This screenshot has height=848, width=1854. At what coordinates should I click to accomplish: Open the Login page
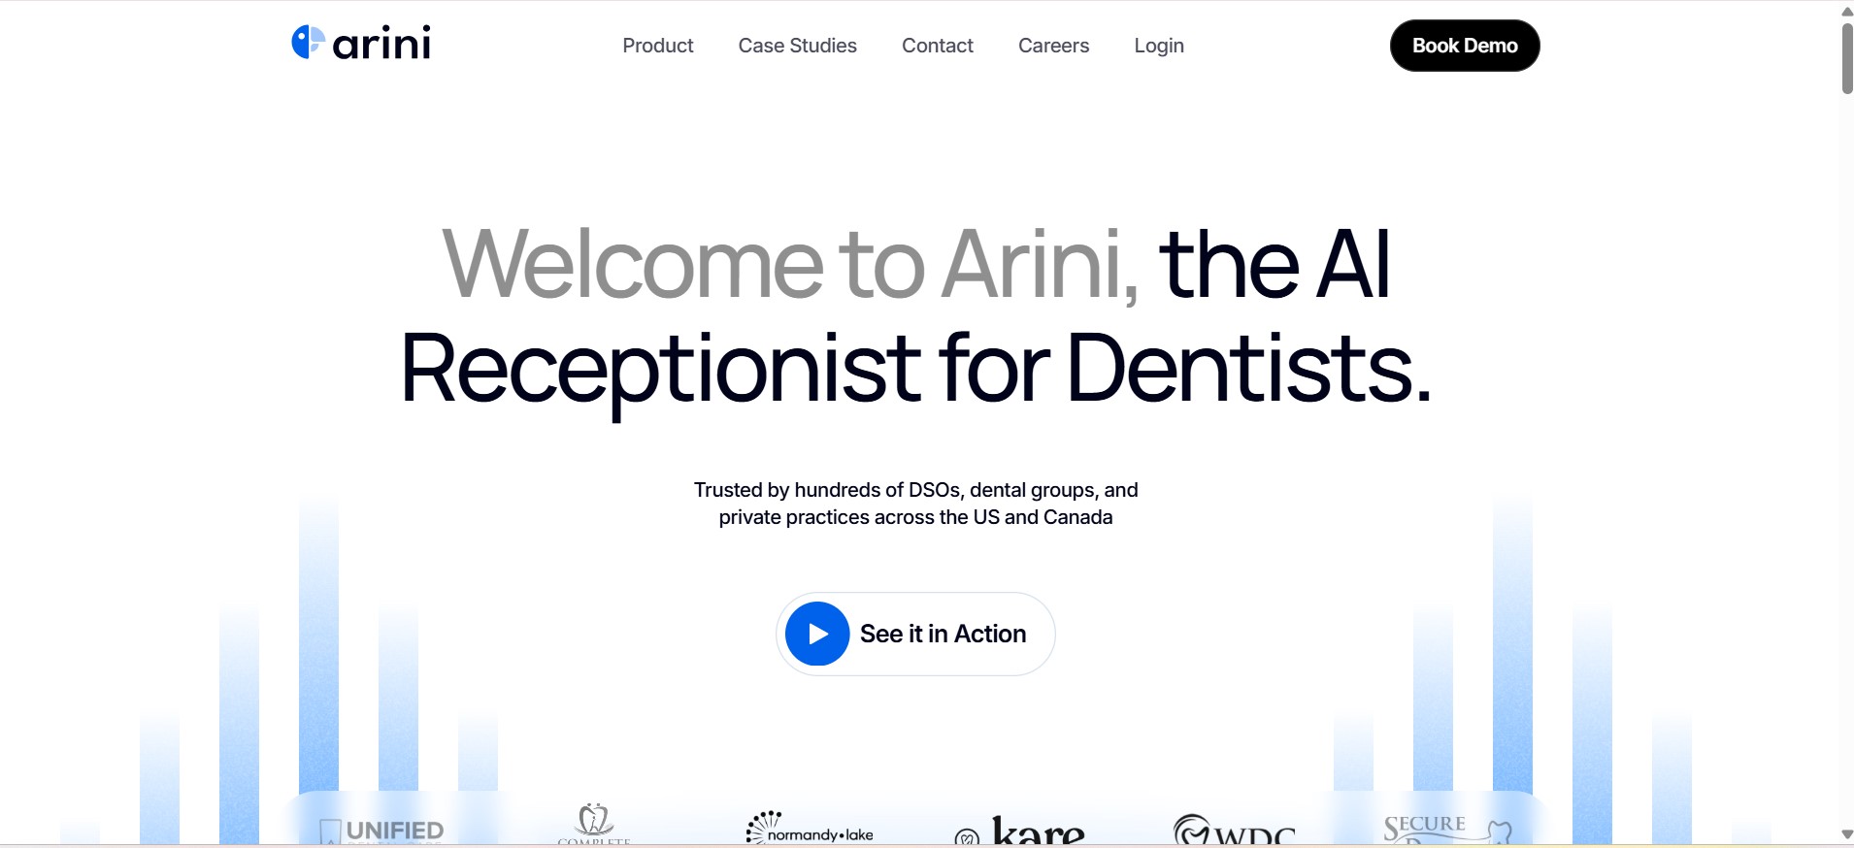[x=1159, y=46]
